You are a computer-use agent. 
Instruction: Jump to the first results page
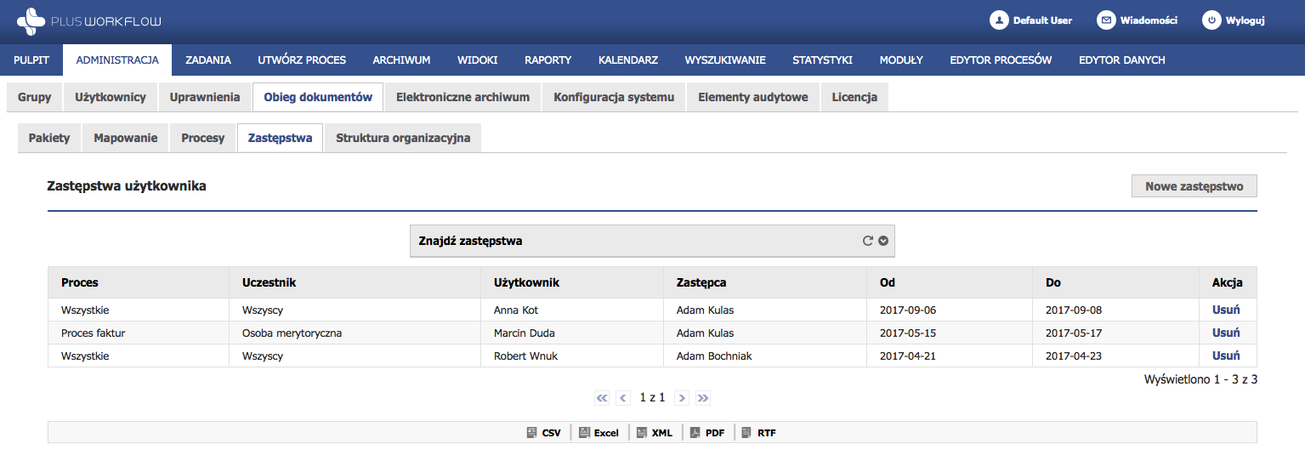click(602, 397)
